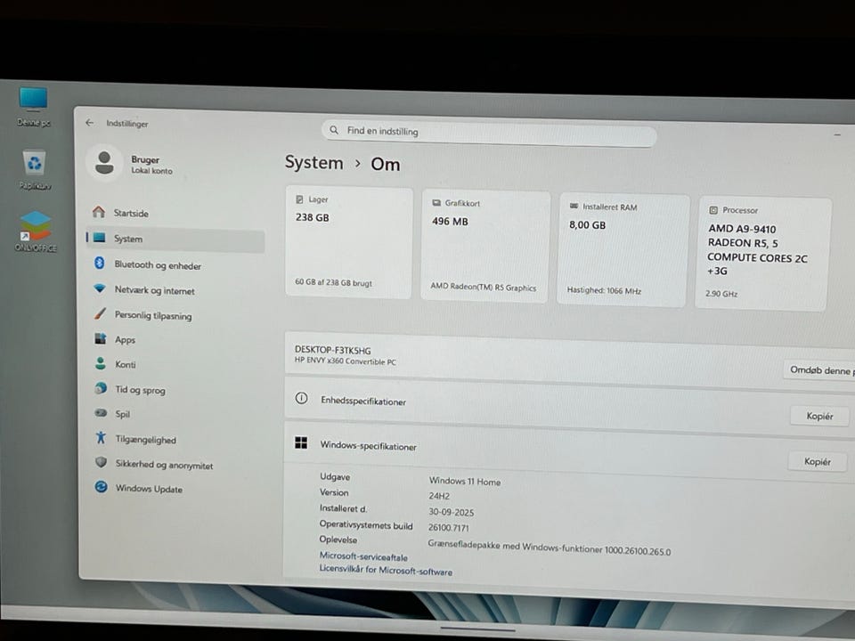Click the 238 GB storage value
Image resolution: width=855 pixels, height=641 pixels.
[313, 217]
